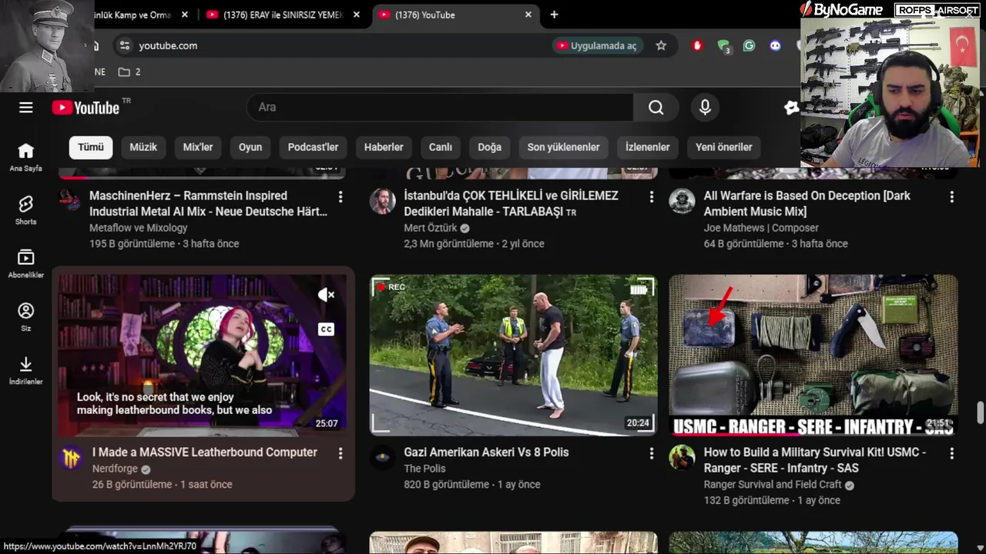Toggle captions on the video preview
Image resolution: width=986 pixels, height=554 pixels.
327,329
